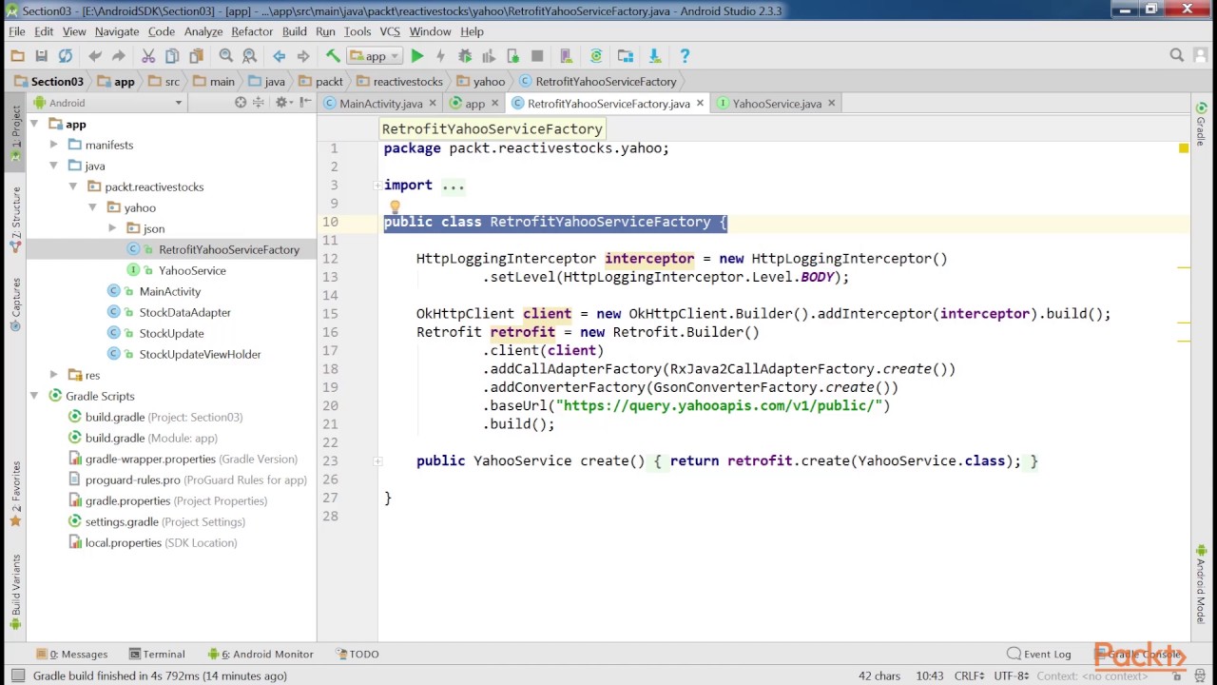This screenshot has height=685, width=1217.
Task: Navigate Forward with right arrow
Action: (x=302, y=56)
